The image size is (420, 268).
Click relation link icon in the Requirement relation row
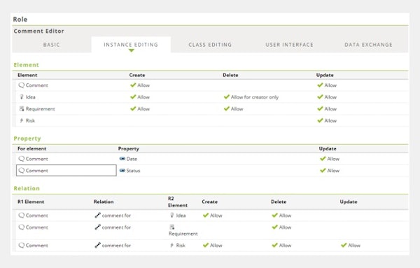(98, 227)
